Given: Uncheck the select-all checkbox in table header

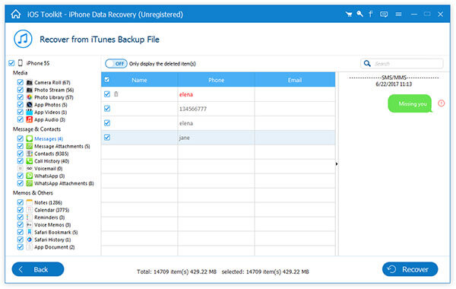Looking at the screenshot, I should pyautogui.click(x=107, y=79).
